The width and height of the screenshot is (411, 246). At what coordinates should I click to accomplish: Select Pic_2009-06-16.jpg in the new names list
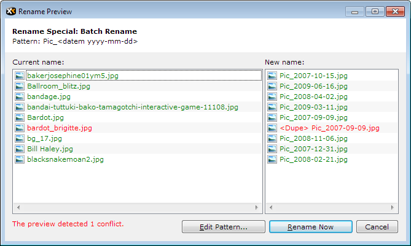313,86
